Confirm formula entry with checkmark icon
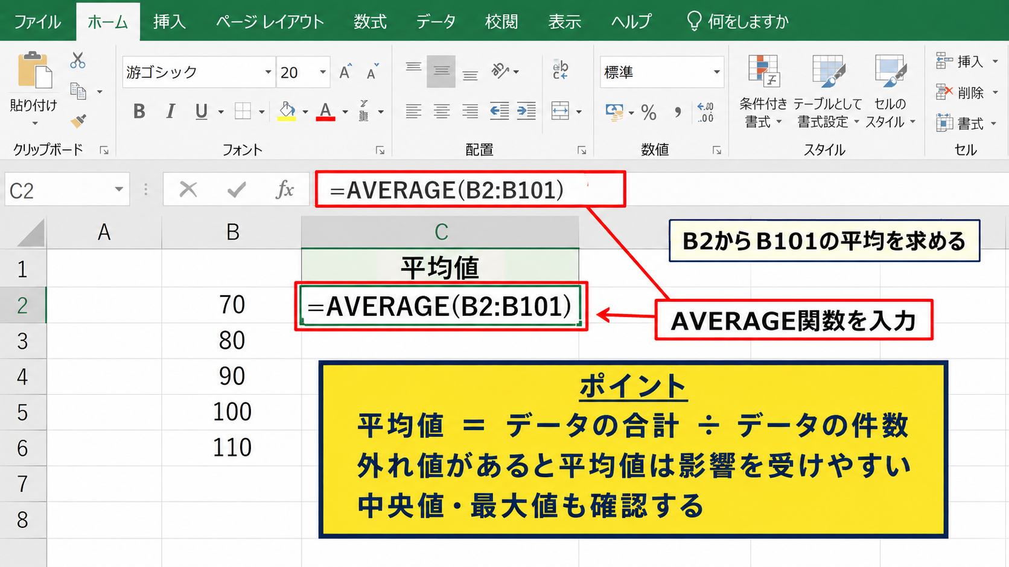 coord(237,190)
